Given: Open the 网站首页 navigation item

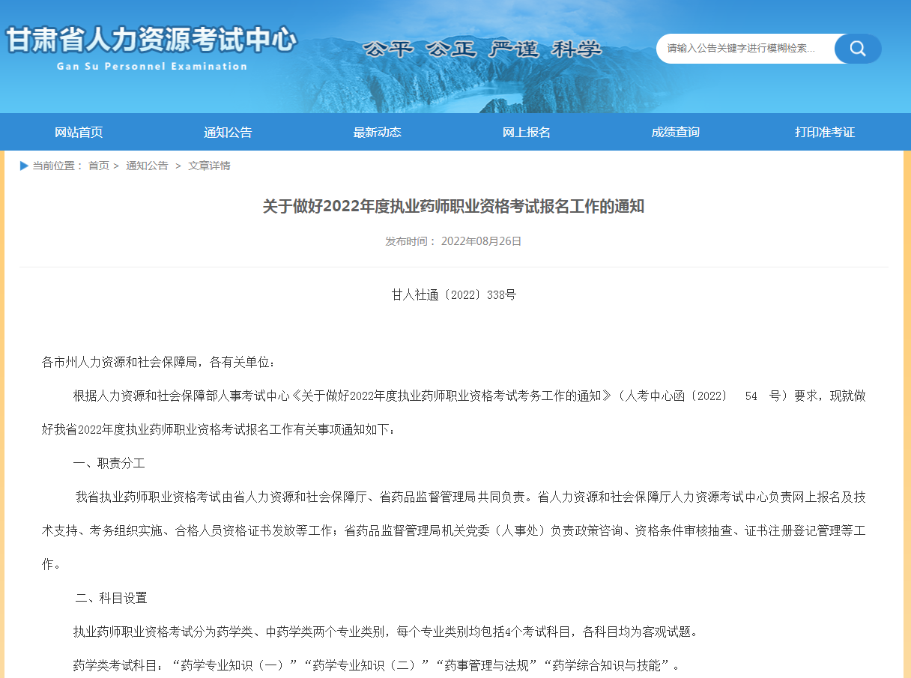Looking at the screenshot, I should point(79,133).
